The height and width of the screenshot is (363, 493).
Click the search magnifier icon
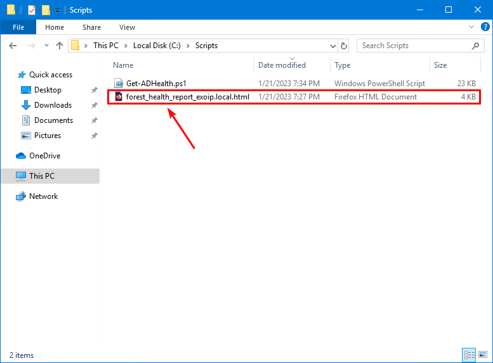(x=476, y=46)
